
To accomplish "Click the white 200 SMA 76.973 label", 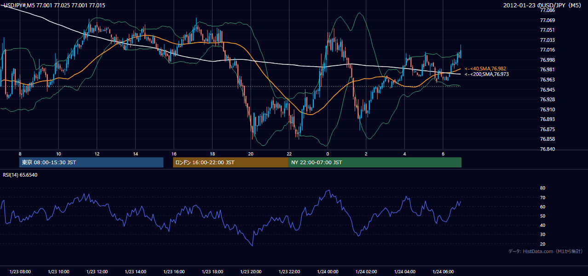I will pyautogui.click(x=486, y=74).
